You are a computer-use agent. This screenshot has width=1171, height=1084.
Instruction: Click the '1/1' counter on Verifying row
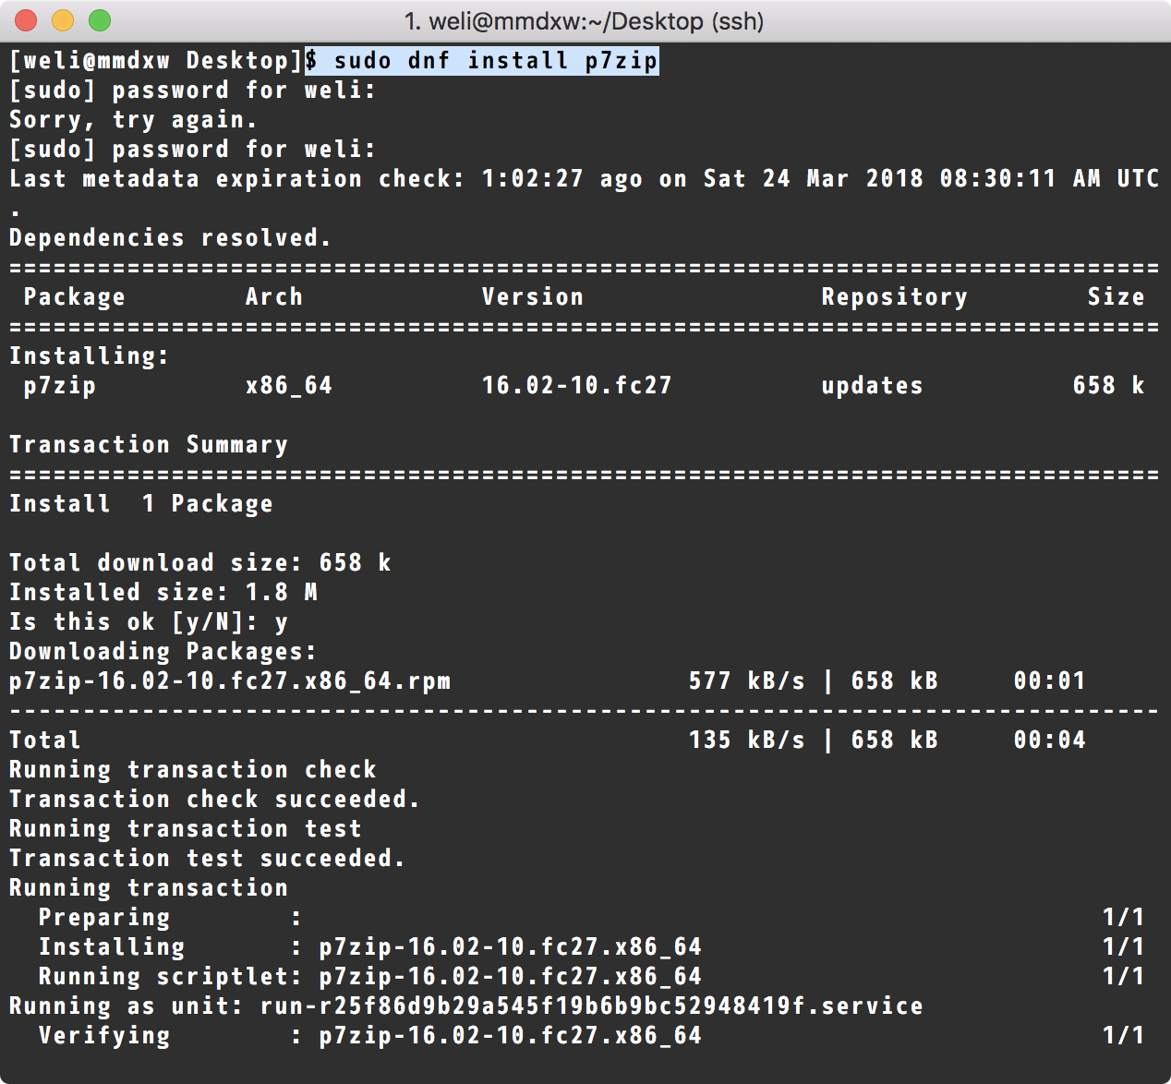pos(1124,1036)
